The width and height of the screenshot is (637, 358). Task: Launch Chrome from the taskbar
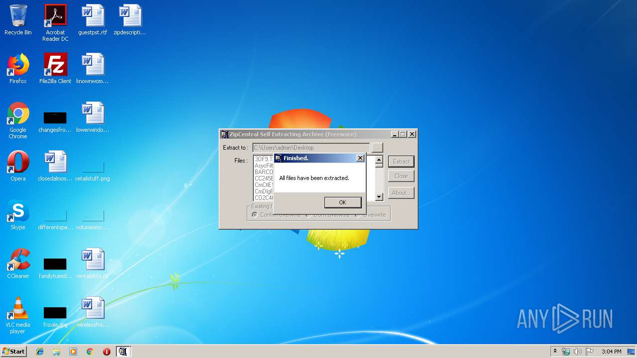coord(90,352)
